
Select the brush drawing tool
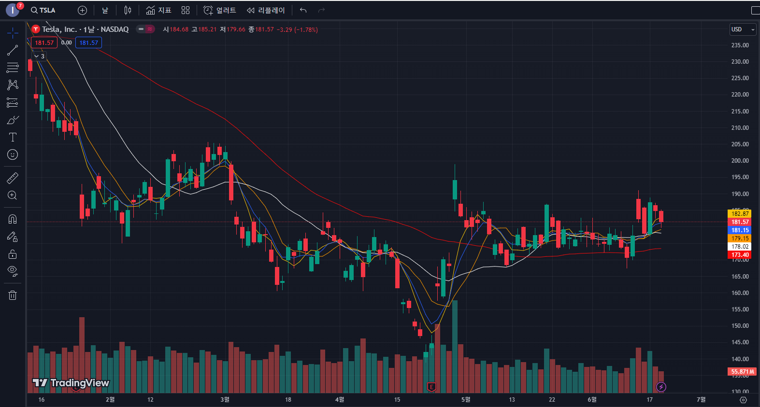pos(13,120)
